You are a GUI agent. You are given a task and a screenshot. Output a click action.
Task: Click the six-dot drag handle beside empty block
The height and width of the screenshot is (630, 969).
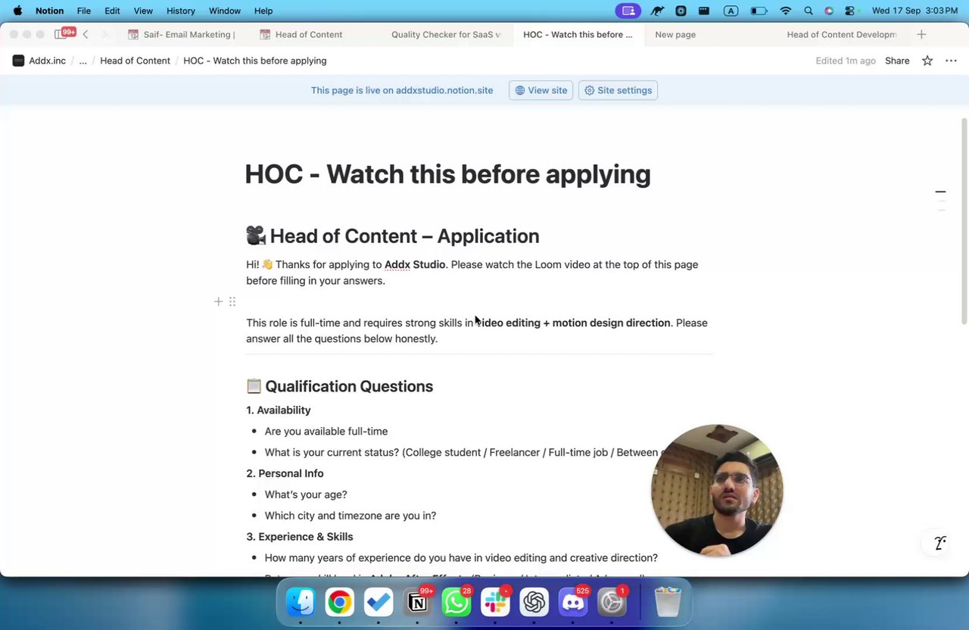[x=232, y=301]
